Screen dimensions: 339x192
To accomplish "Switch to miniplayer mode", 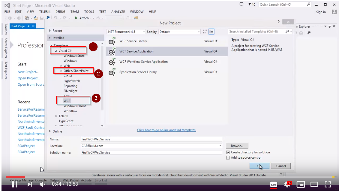I will pos(301,184).
